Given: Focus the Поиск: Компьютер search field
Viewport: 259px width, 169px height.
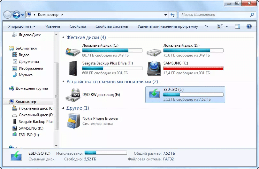Looking at the screenshot, I should click(215, 15).
